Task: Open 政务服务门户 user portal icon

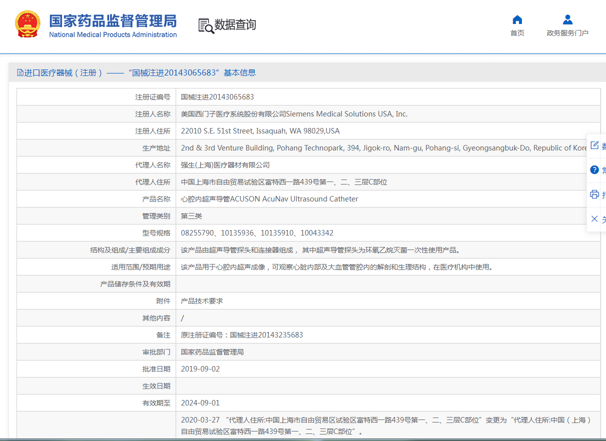Action: point(567,19)
